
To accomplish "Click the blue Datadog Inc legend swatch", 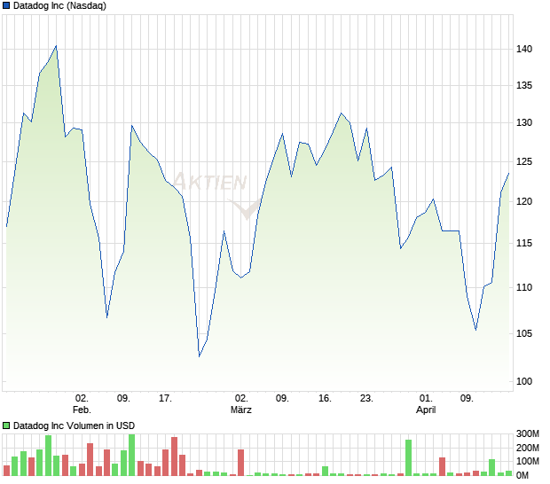I will [6, 5].
